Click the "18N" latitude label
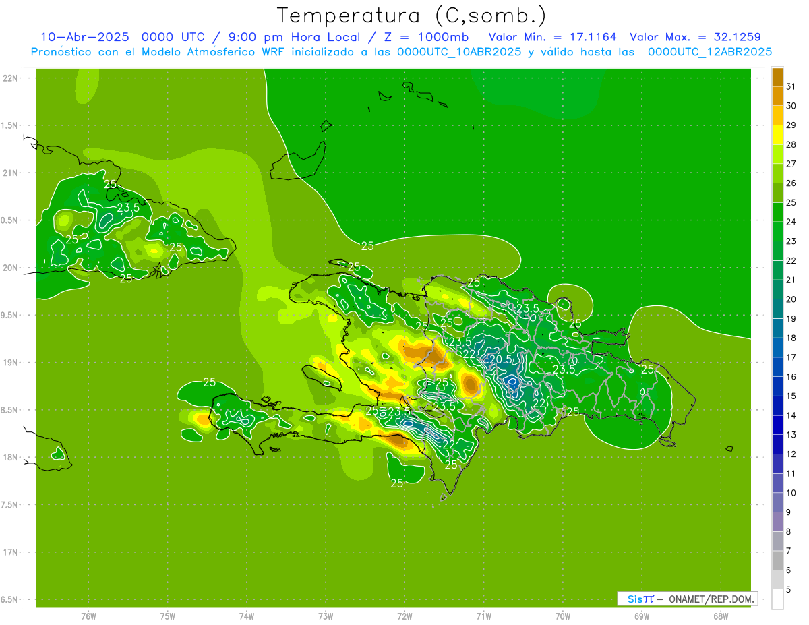809x625 pixels. tap(10, 458)
